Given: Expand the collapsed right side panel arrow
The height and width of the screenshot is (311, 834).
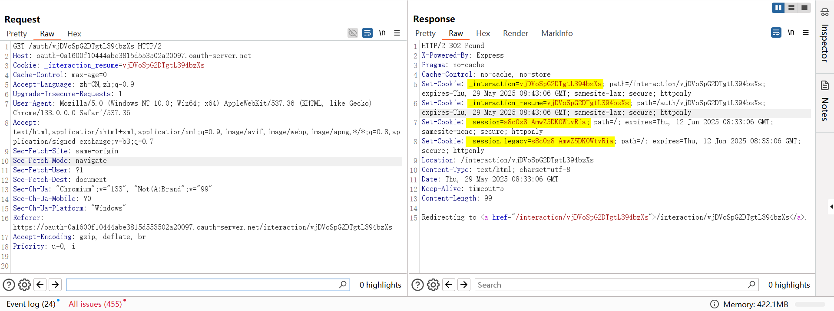Looking at the screenshot, I should 831,207.
